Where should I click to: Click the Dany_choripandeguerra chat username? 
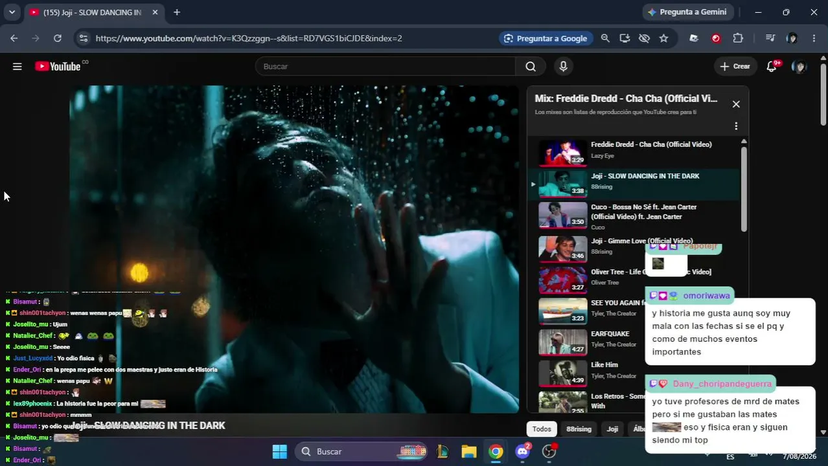pyautogui.click(x=722, y=384)
